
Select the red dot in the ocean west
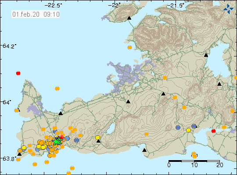click(x=18, y=73)
